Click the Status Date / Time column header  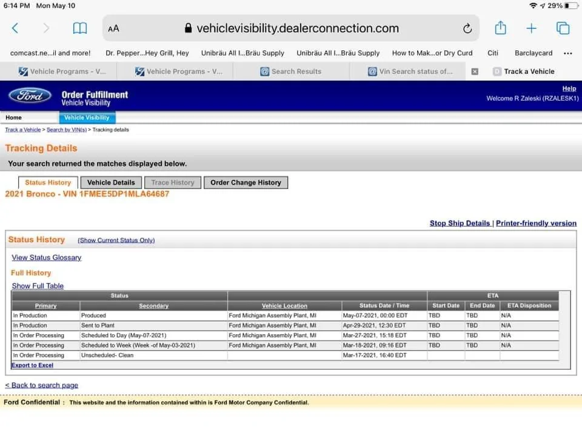tap(384, 306)
